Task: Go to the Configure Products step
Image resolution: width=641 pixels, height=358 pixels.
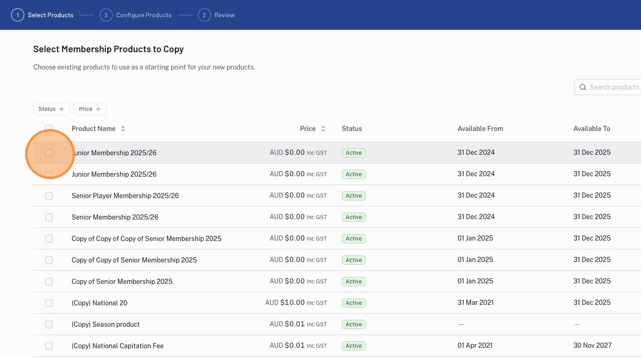Action: pos(143,15)
